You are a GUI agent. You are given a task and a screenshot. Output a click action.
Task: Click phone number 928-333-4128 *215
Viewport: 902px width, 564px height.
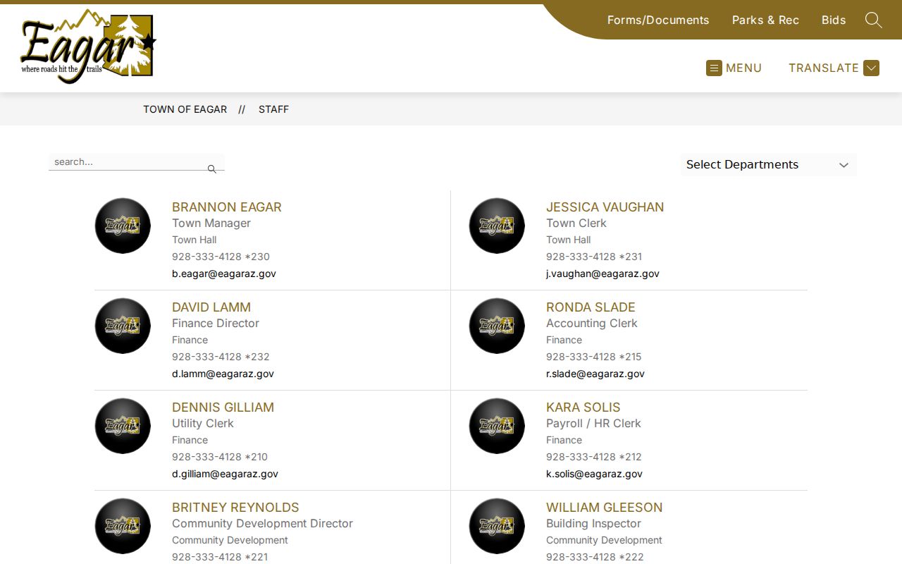click(594, 357)
